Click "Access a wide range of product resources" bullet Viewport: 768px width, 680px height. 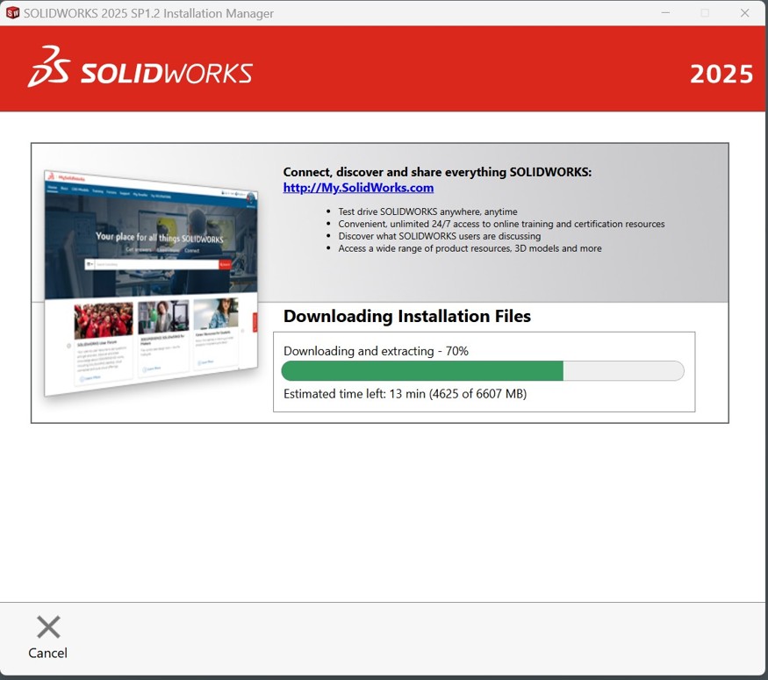470,248
